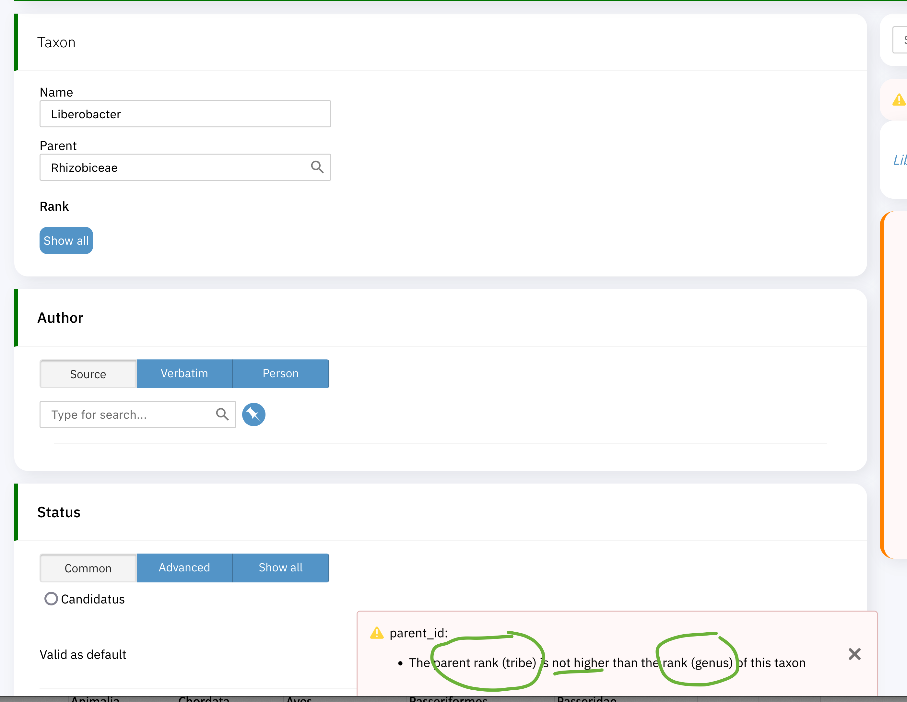
Task: Dismiss the parent_id rank warning message
Action: click(855, 654)
